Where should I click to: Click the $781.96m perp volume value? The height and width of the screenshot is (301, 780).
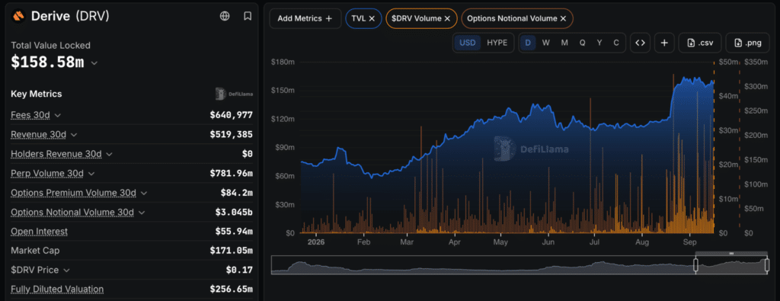(x=232, y=174)
